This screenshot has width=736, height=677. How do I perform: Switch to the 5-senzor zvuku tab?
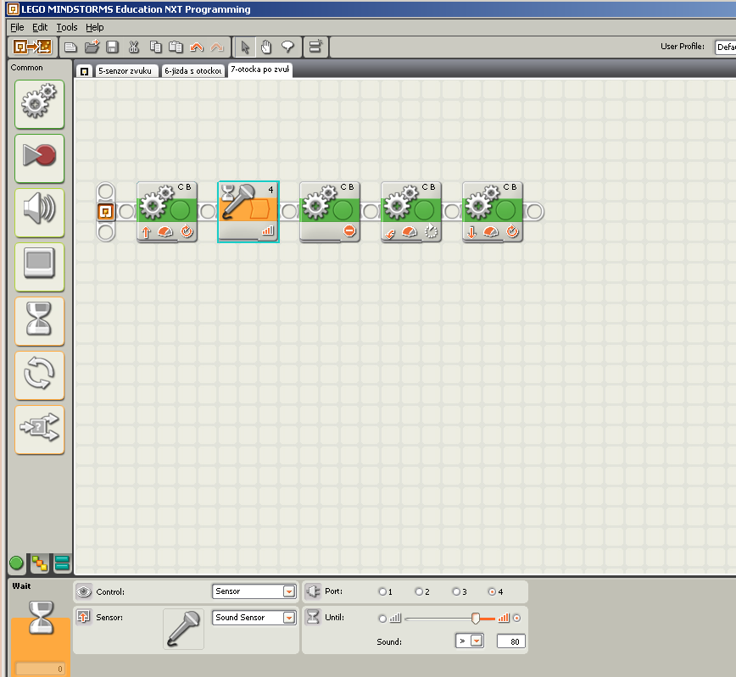125,71
